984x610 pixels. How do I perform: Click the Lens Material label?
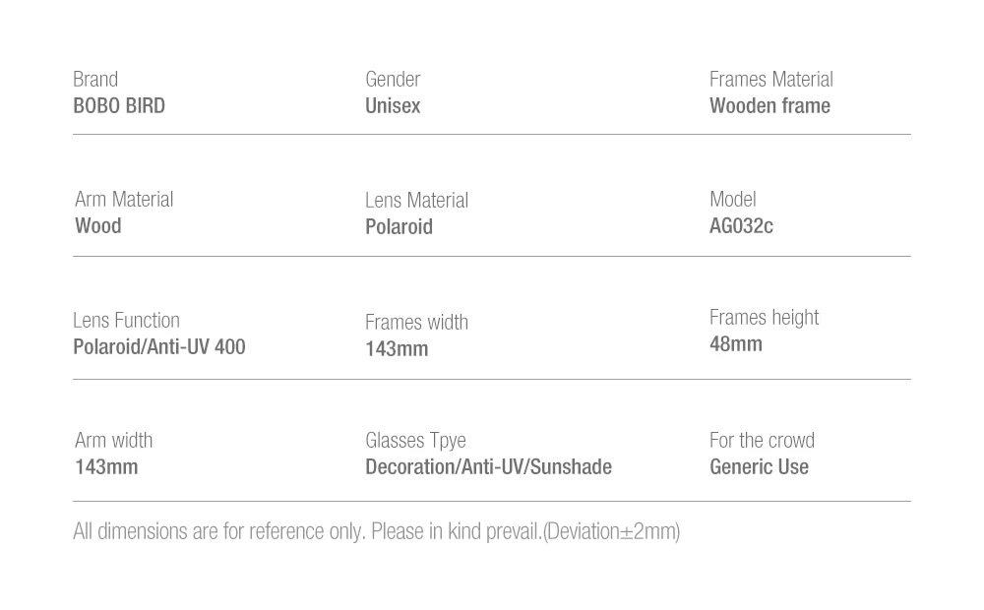416,200
